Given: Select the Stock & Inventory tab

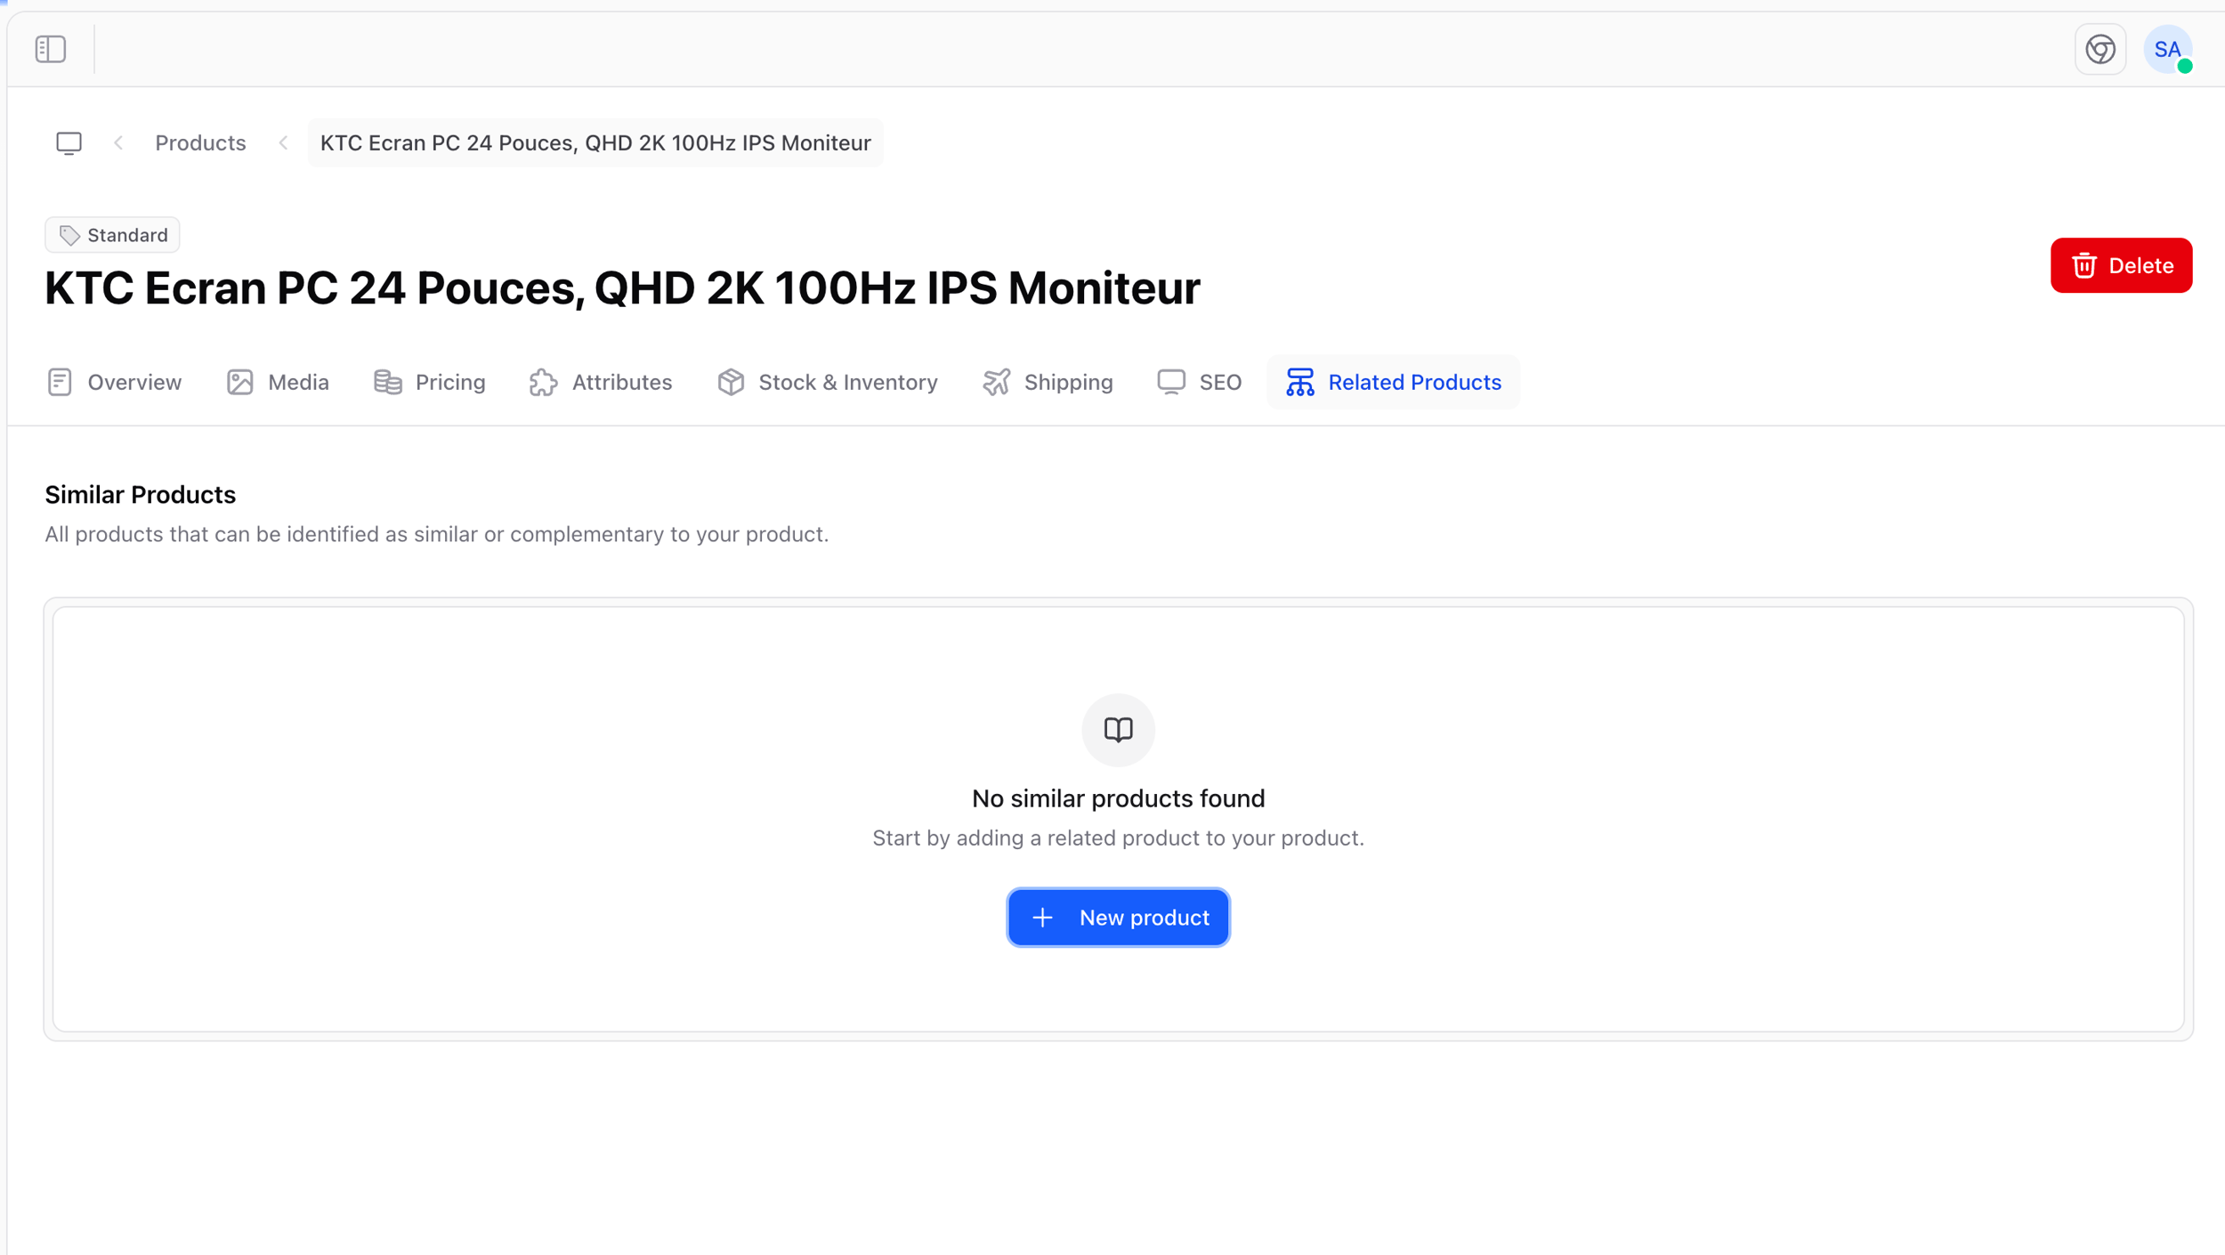Looking at the screenshot, I should [827, 382].
